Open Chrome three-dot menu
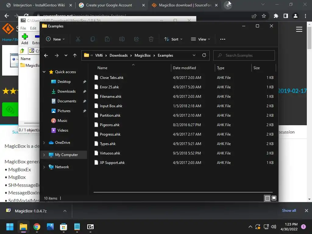The image size is (312, 234). point(305,16)
